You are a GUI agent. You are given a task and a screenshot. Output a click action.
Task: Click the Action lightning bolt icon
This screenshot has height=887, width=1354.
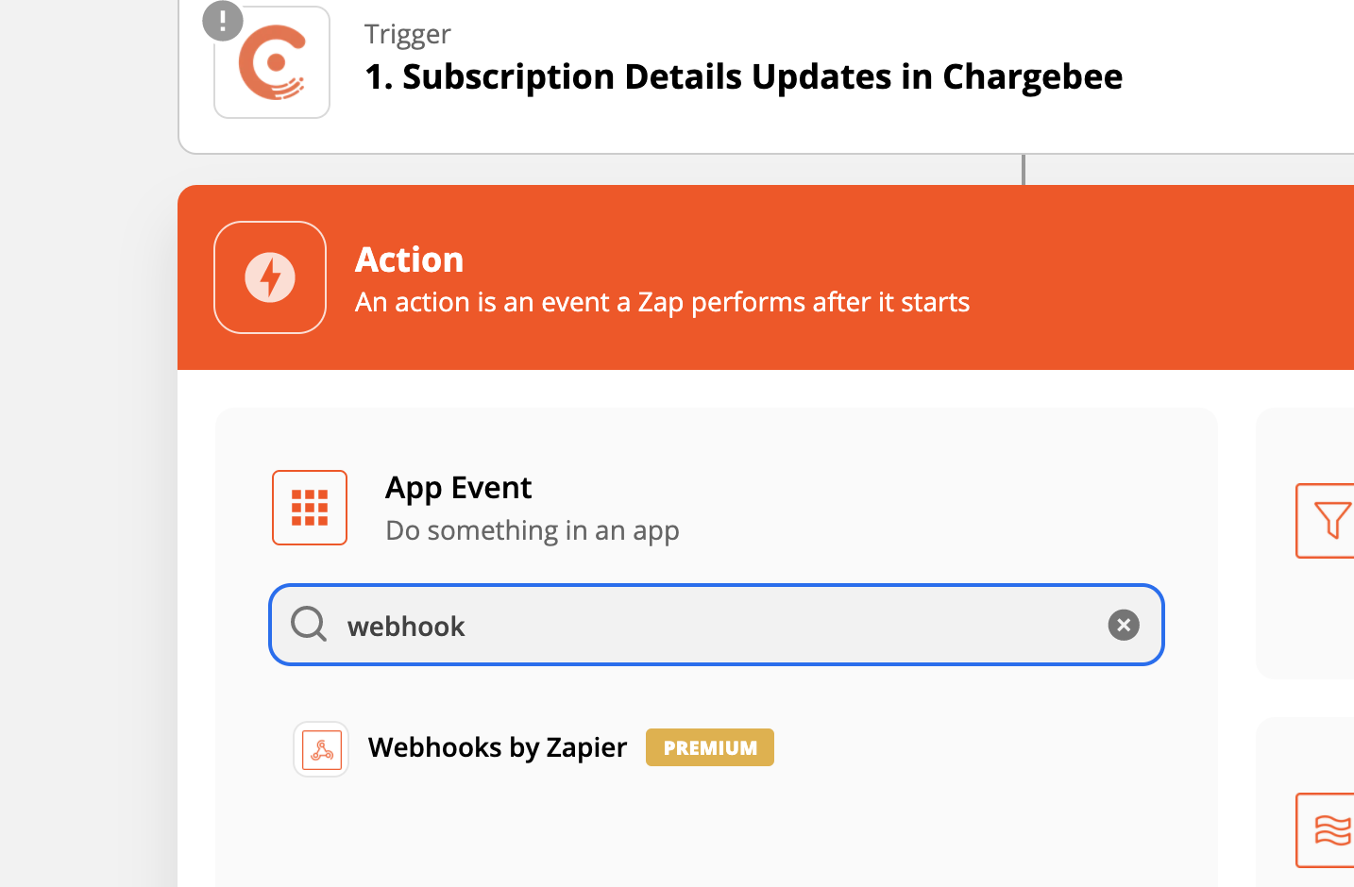point(270,277)
